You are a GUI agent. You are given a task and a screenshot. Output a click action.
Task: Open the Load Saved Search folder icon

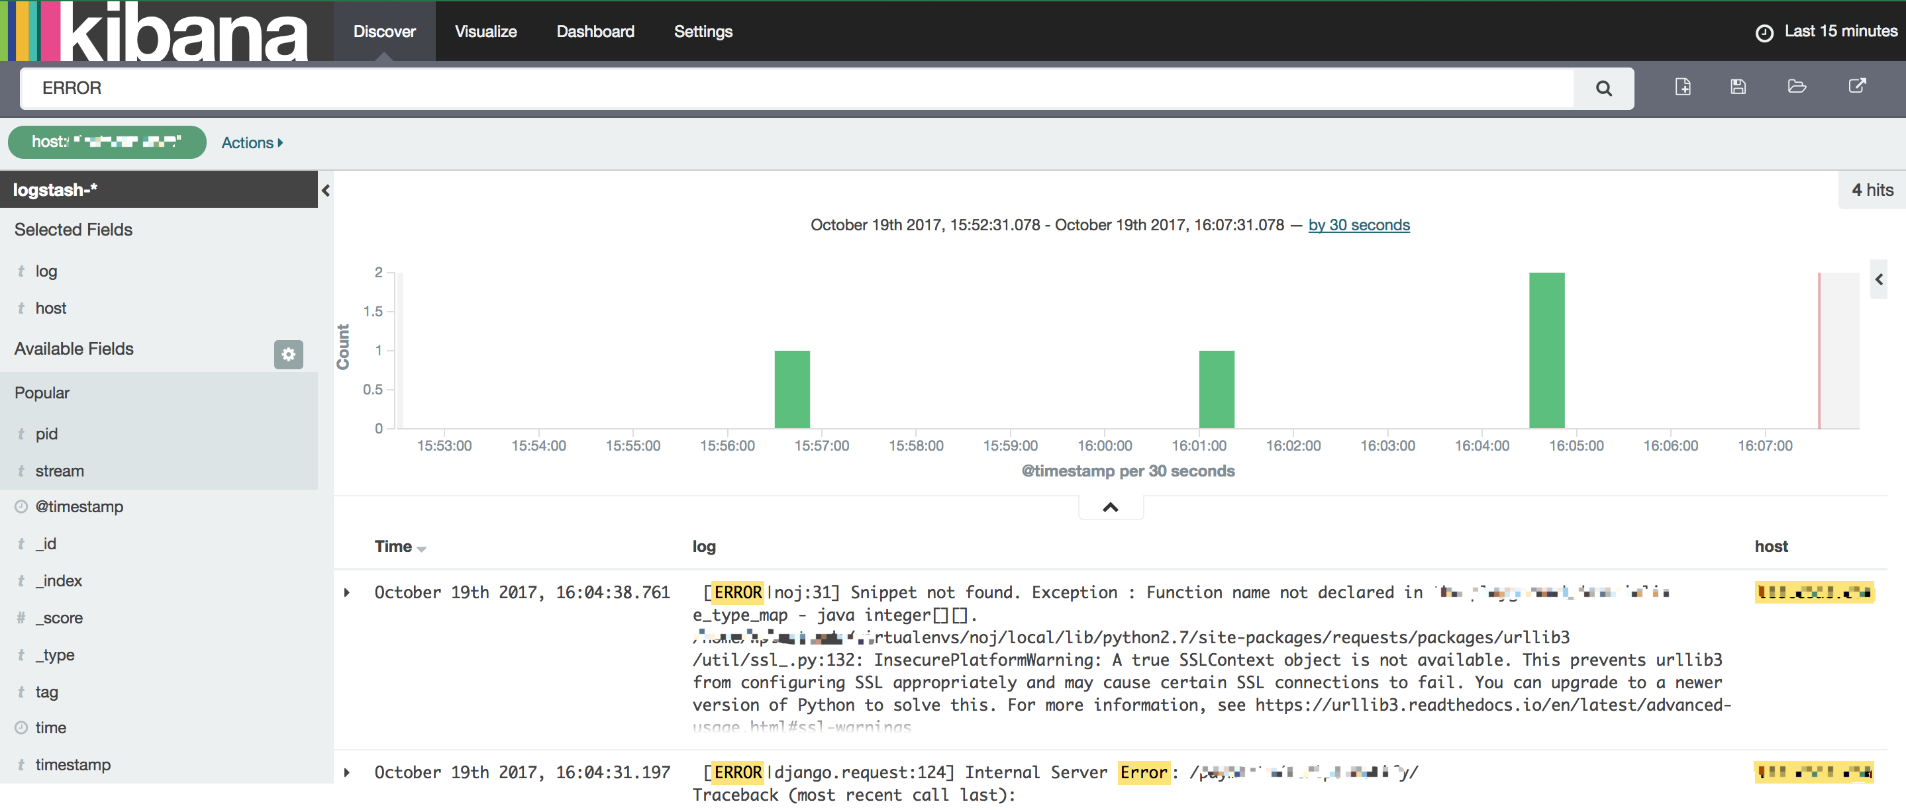coord(1797,87)
